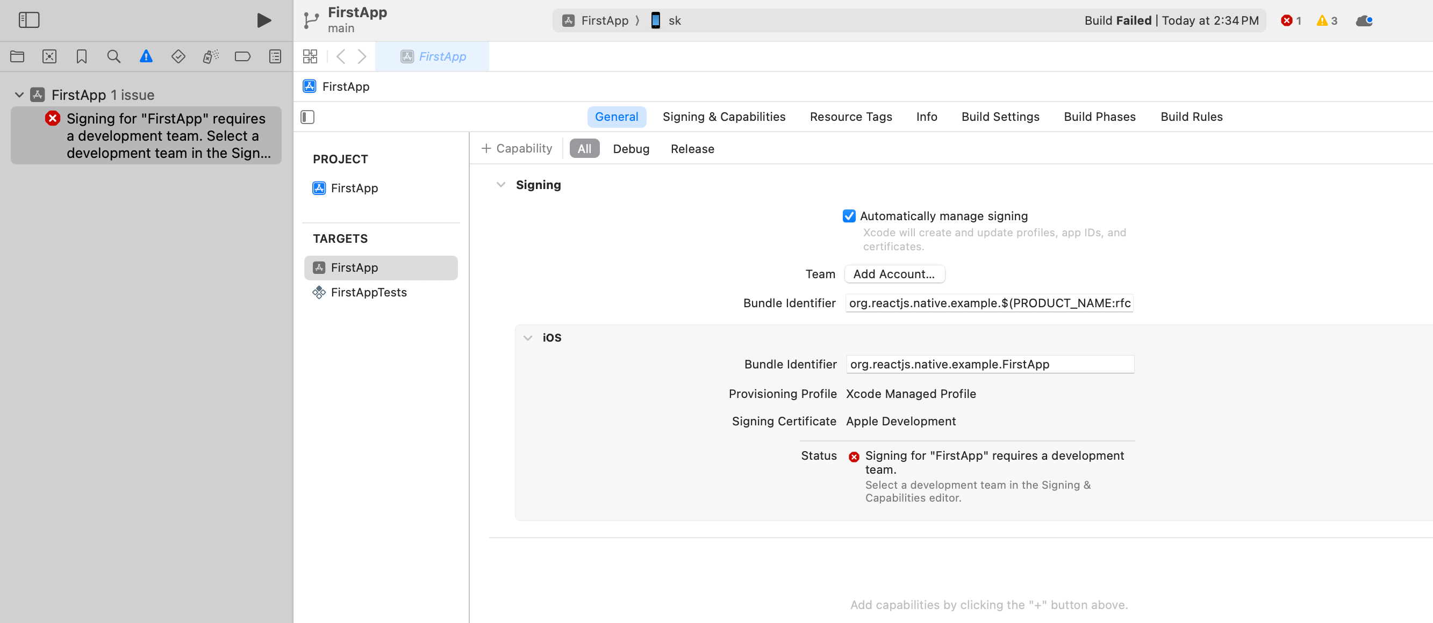Viewport: 1433px width, 623px height.
Task: Open the test navigator diamond icon
Action: [178, 56]
